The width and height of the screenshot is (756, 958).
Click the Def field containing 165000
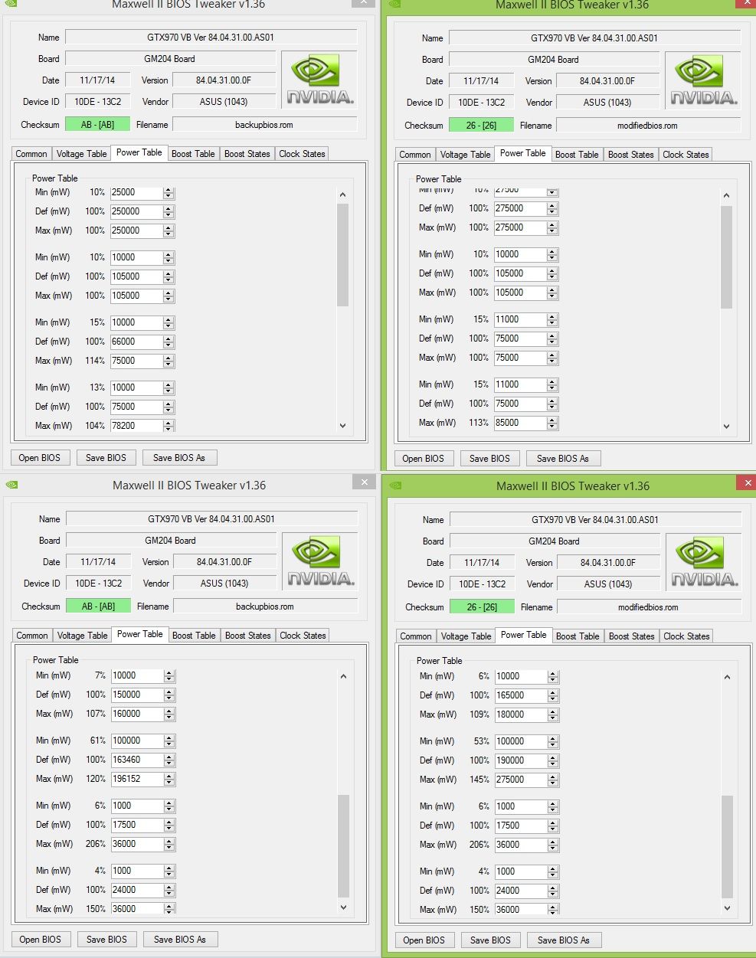[x=521, y=695]
